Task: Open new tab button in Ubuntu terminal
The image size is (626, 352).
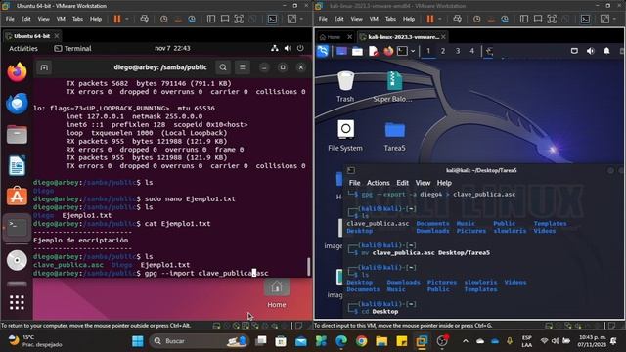Action: point(44,67)
